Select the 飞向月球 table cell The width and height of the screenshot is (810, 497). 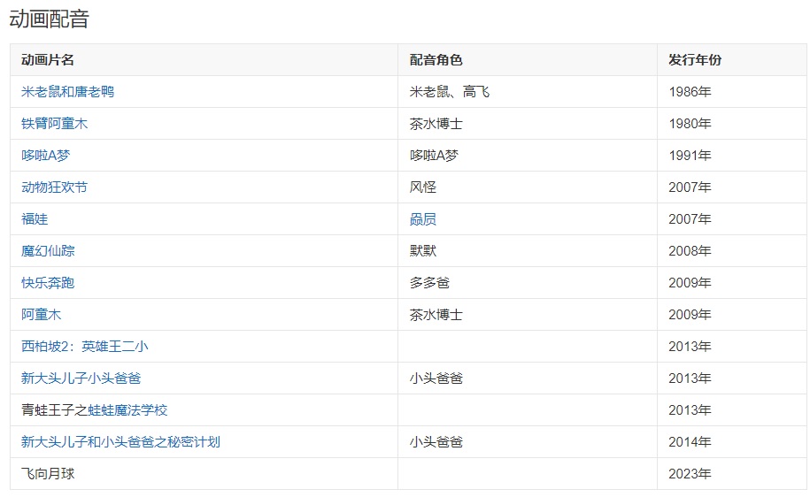pyautogui.click(x=48, y=474)
